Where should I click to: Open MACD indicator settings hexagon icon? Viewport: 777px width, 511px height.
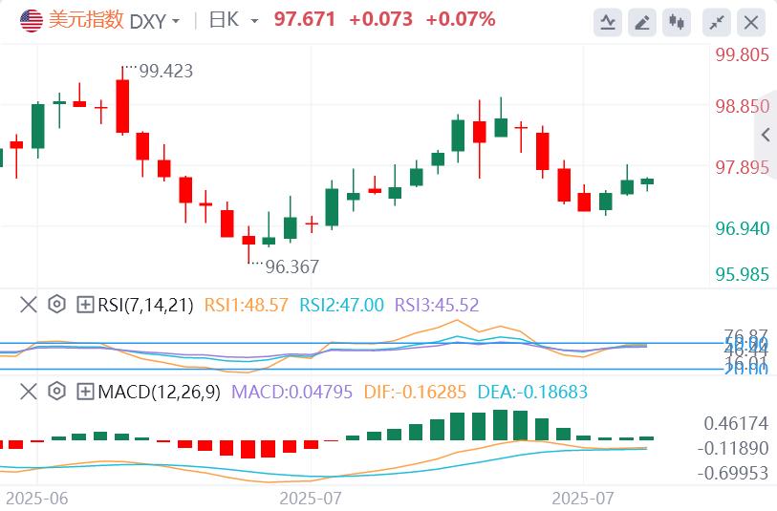point(56,391)
